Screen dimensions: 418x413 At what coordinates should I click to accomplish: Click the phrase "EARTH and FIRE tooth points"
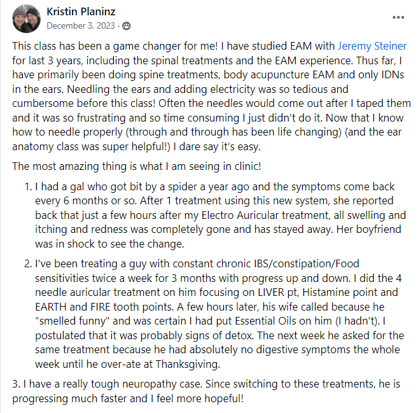coord(104,307)
